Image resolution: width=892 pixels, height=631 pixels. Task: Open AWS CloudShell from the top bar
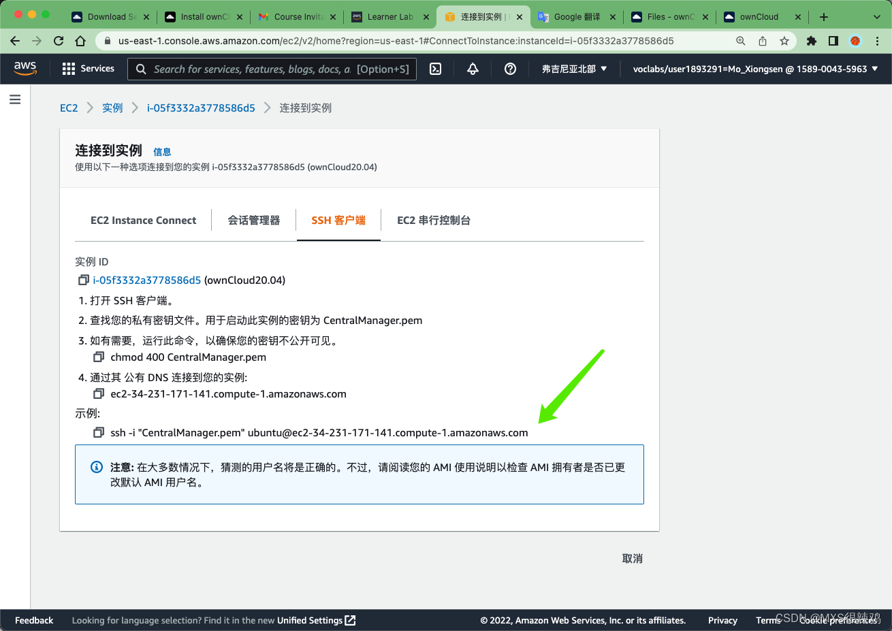(435, 68)
